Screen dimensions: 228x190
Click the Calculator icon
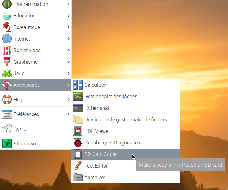click(78, 85)
